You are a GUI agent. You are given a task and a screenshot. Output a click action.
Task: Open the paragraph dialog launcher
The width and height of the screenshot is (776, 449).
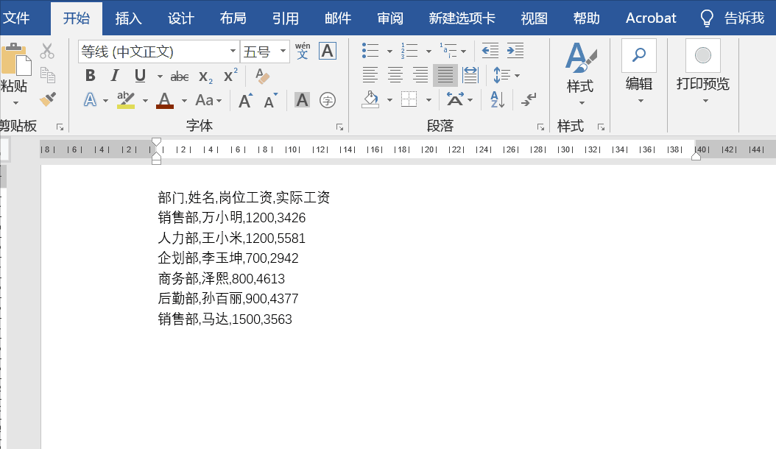[x=540, y=127]
